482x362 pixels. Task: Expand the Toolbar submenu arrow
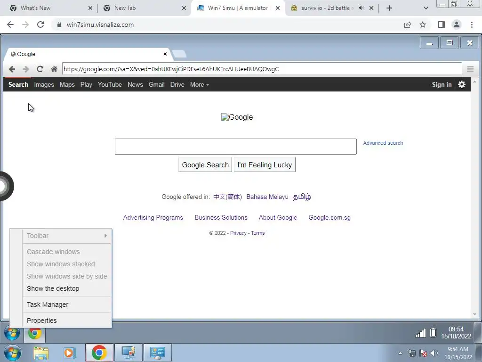105,236
